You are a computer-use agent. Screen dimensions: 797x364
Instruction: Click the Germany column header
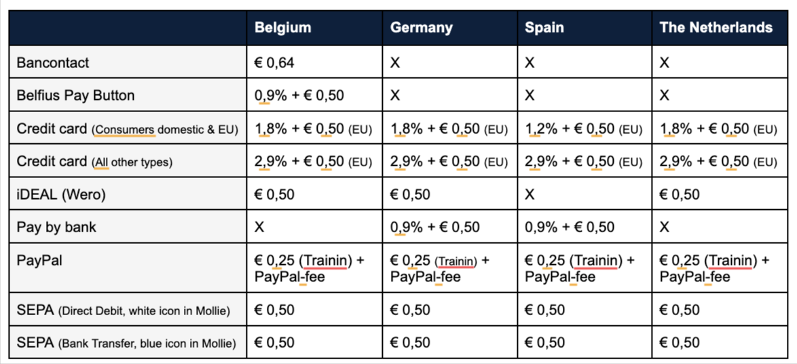(x=422, y=28)
